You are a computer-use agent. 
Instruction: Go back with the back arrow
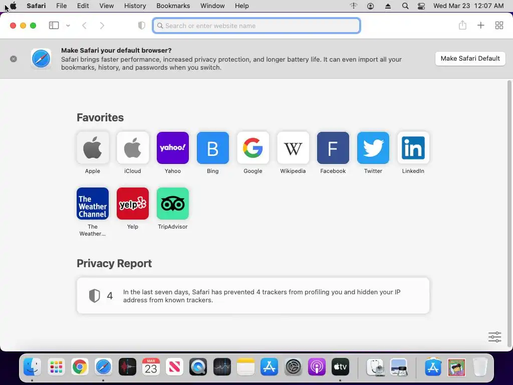[x=84, y=26]
